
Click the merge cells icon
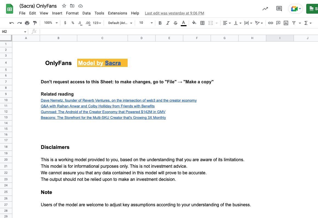pos(211,23)
